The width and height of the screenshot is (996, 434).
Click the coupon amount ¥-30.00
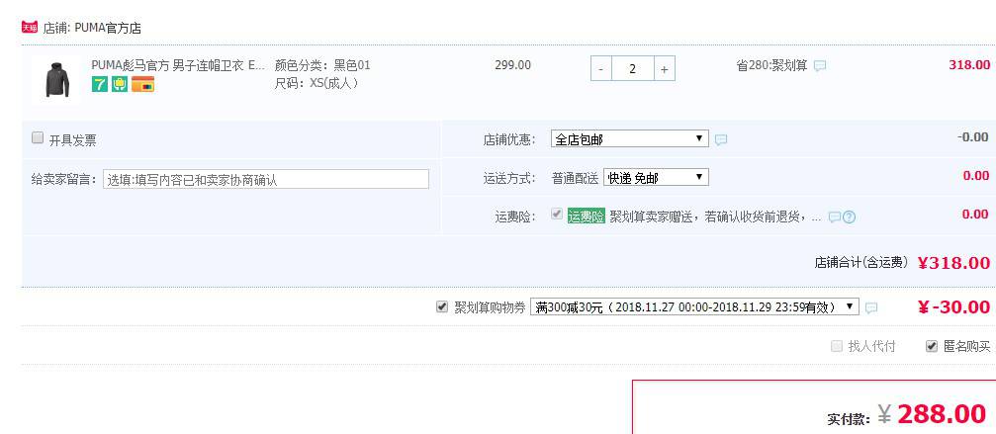[x=954, y=307]
